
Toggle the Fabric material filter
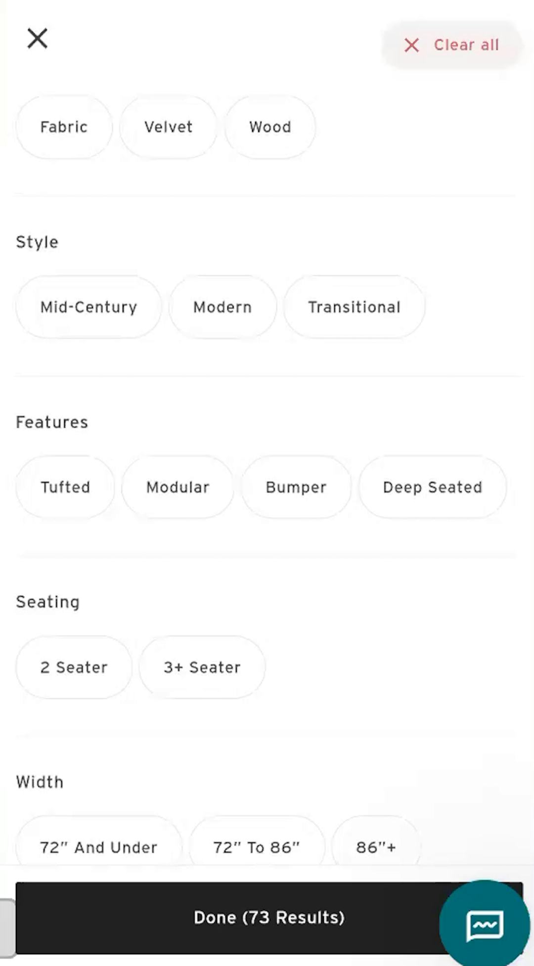64,127
